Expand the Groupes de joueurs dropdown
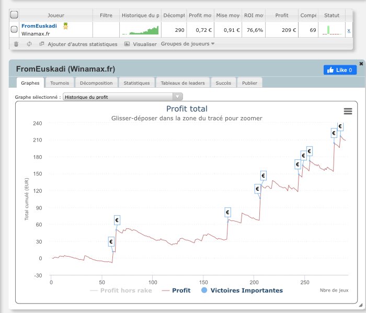This screenshot has width=366, height=313. point(187,44)
